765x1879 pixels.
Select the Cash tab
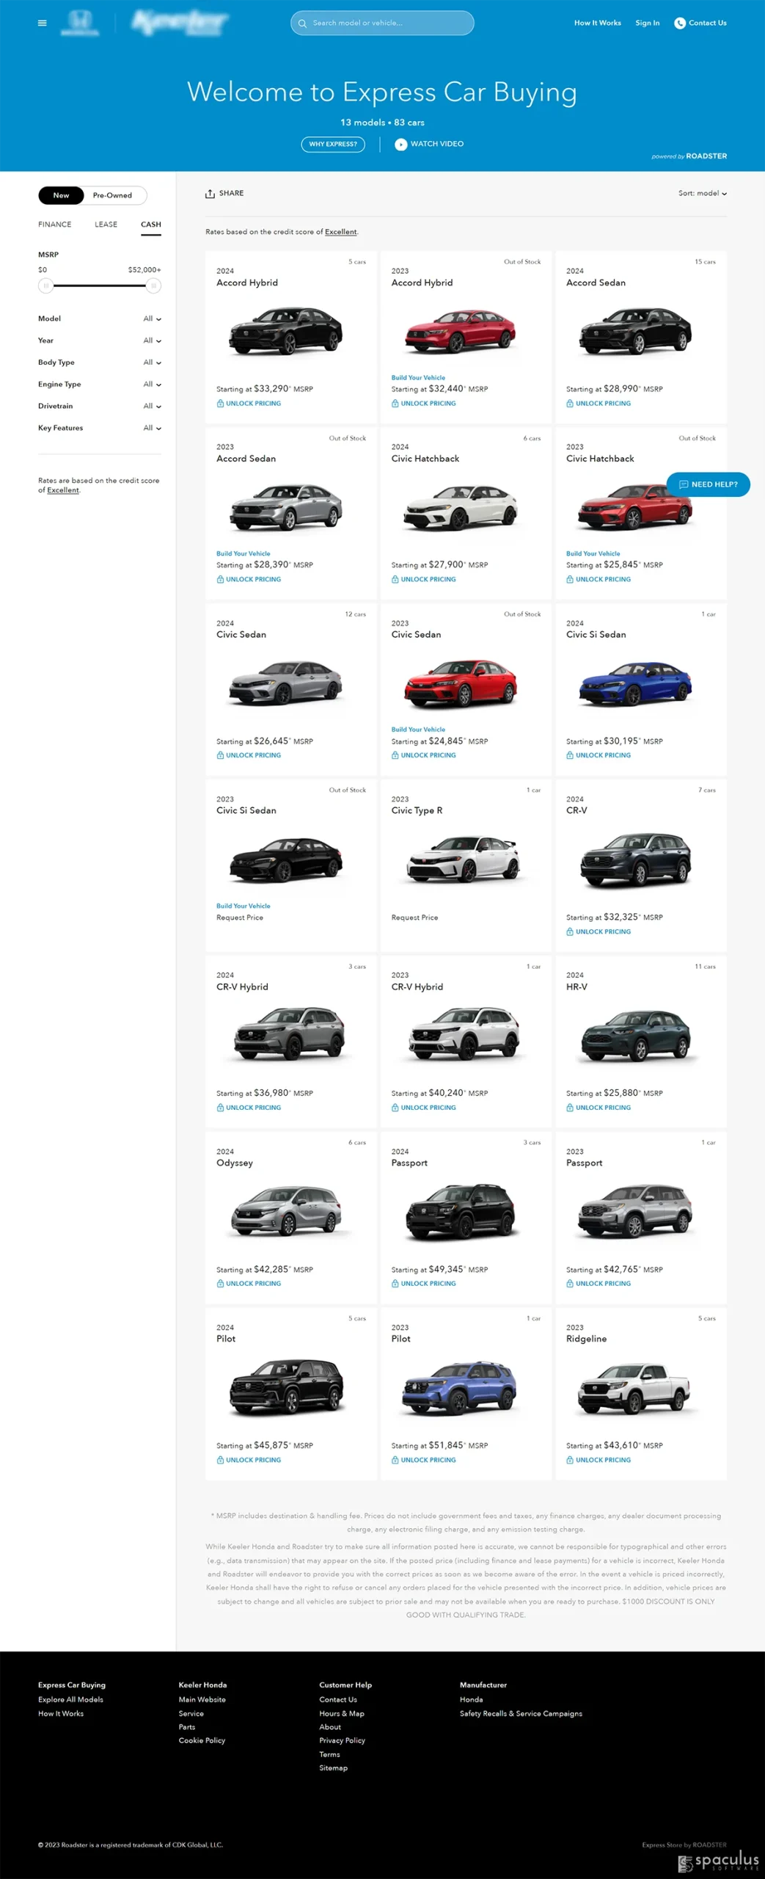(151, 225)
